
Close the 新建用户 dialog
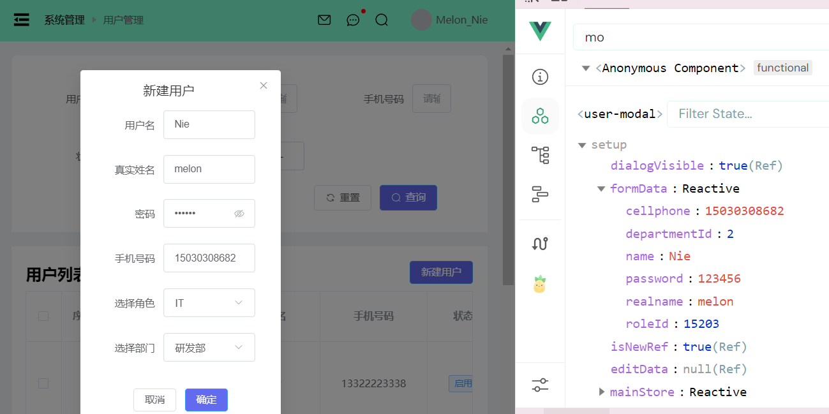[x=264, y=85]
